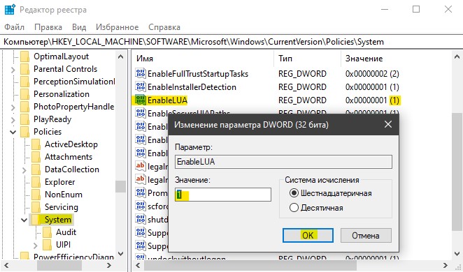Select the EnableInstallerDetection value name
The width and height of the screenshot is (463, 272).
tap(192, 87)
